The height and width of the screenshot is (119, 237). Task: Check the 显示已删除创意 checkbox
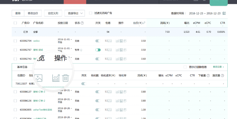point(185,67)
